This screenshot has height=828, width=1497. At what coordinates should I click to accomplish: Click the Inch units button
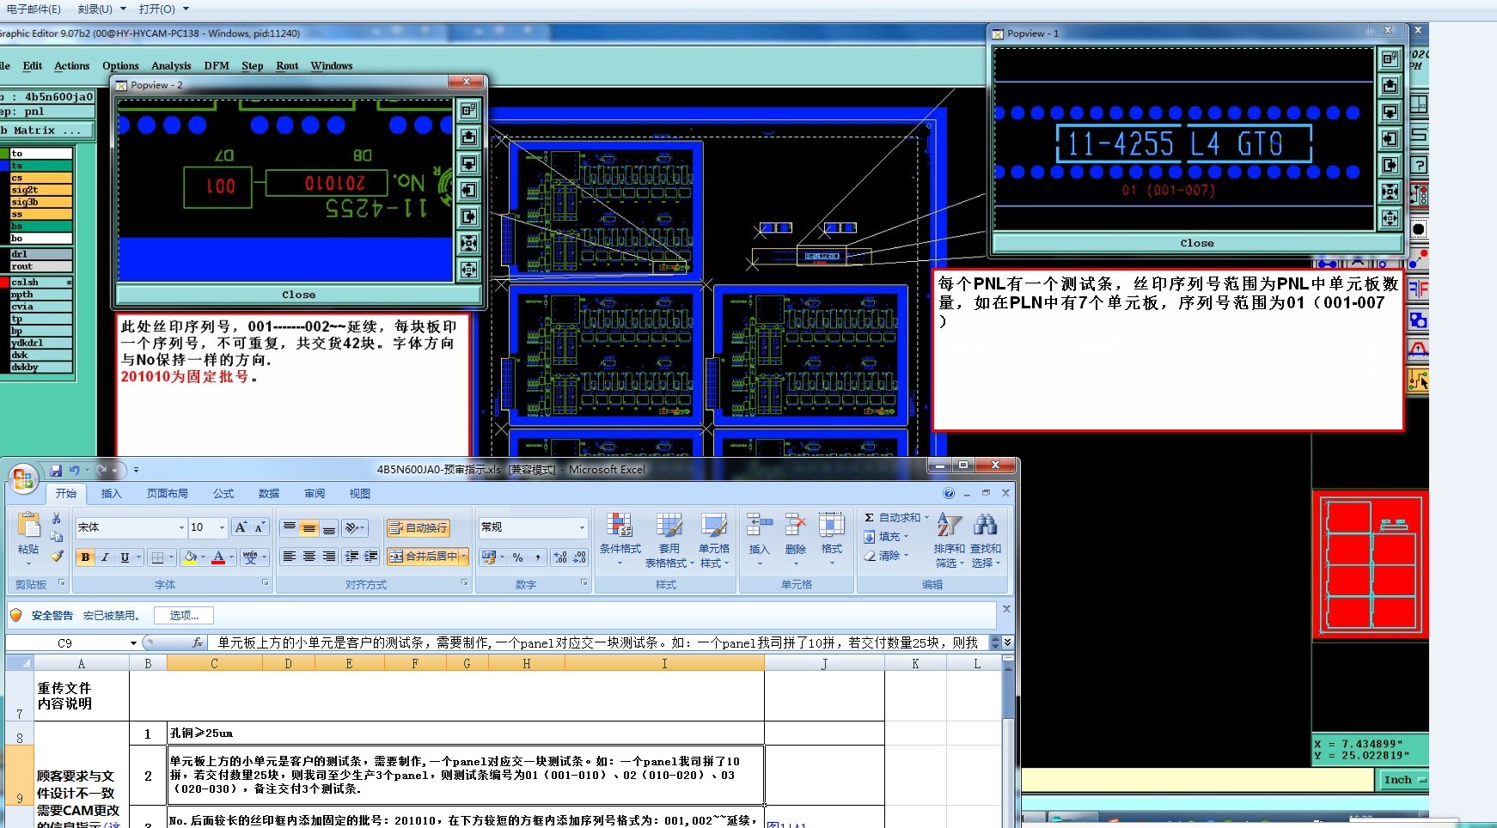click(1403, 780)
